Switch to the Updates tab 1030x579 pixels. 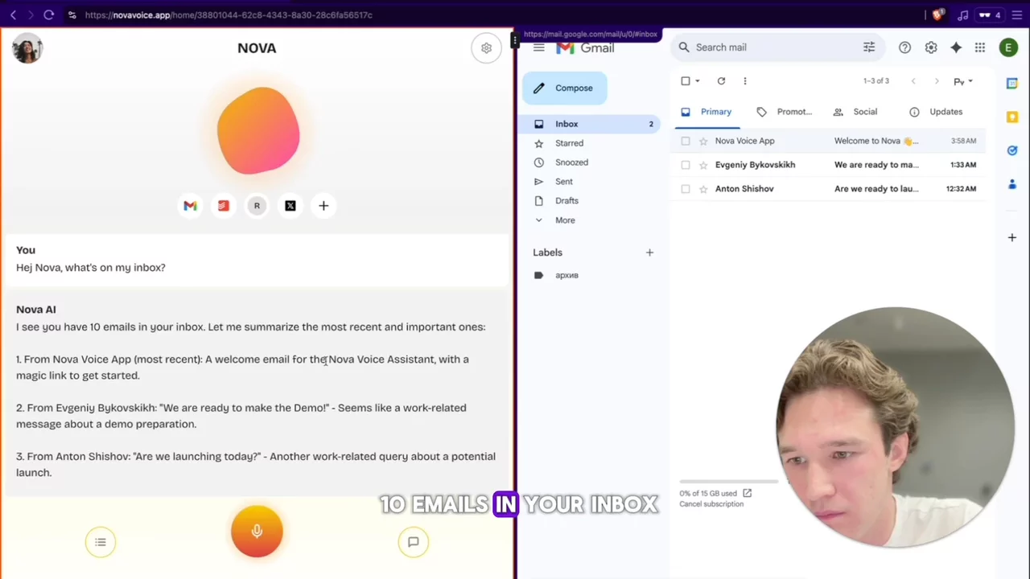[x=936, y=112]
